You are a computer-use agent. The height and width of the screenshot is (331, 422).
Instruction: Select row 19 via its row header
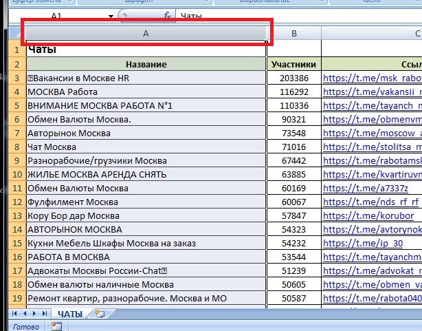click(17, 298)
